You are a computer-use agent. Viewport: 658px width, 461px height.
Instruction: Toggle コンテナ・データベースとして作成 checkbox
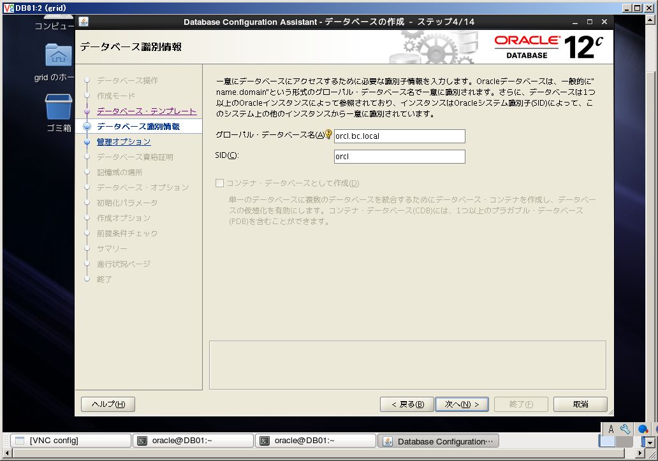tap(219, 183)
